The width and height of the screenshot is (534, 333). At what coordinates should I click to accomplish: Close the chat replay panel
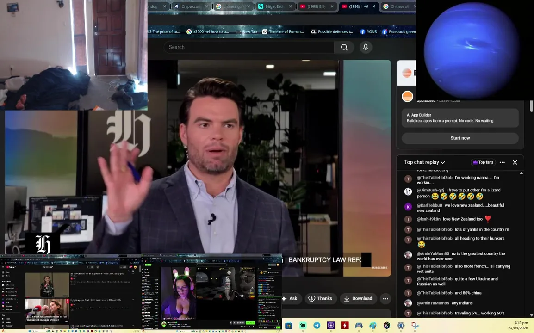515,162
